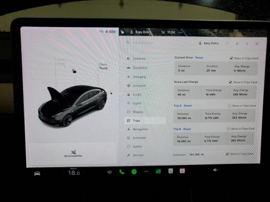This screenshot has height=202, width=270.
Task: Reset Trip A statistics
Action: click(x=188, y=106)
